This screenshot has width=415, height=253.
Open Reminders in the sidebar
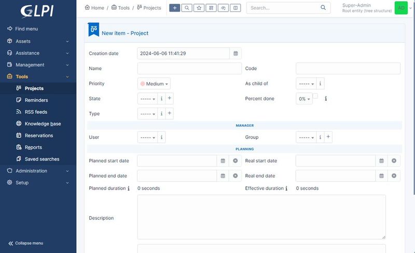pos(38,100)
